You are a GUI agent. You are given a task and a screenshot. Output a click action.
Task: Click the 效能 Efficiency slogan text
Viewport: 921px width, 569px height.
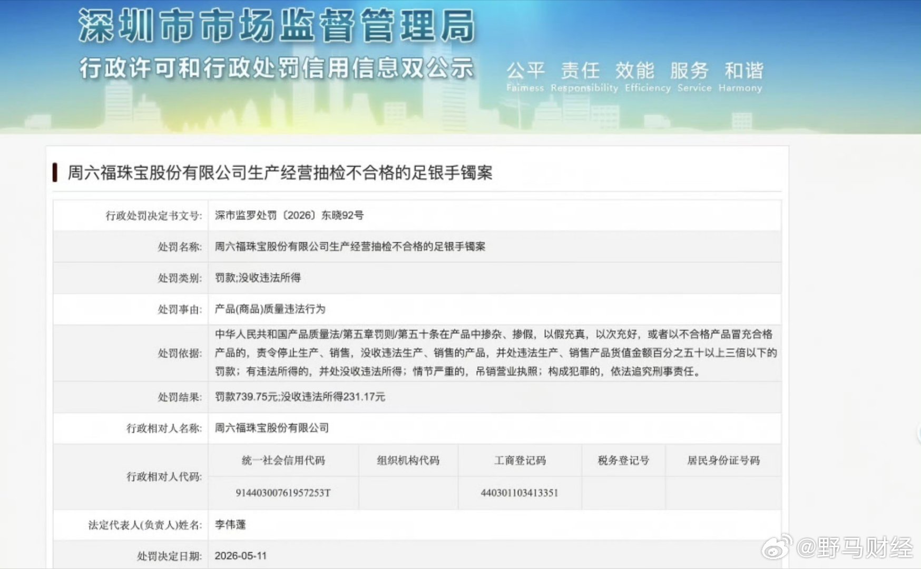pos(648,76)
